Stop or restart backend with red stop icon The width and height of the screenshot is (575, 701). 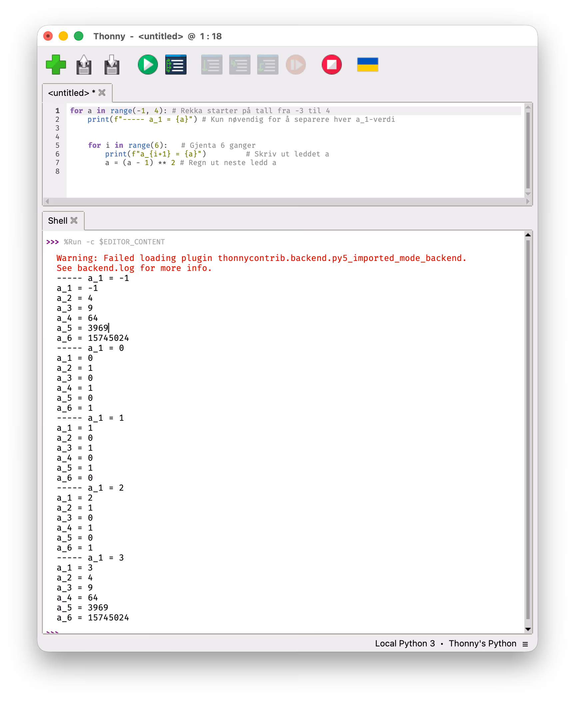[x=331, y=65]
